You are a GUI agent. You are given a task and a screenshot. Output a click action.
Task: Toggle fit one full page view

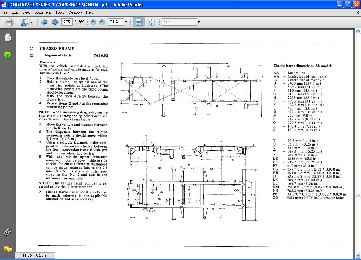[151, 22]
